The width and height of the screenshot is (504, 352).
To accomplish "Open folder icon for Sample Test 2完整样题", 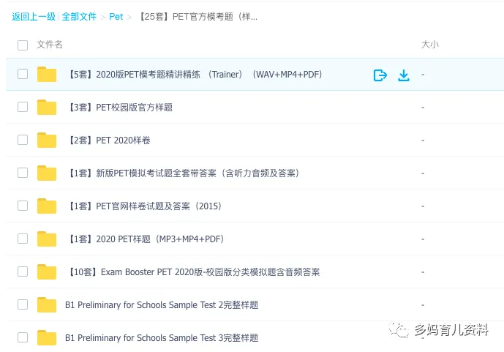I will click(47, 304).
